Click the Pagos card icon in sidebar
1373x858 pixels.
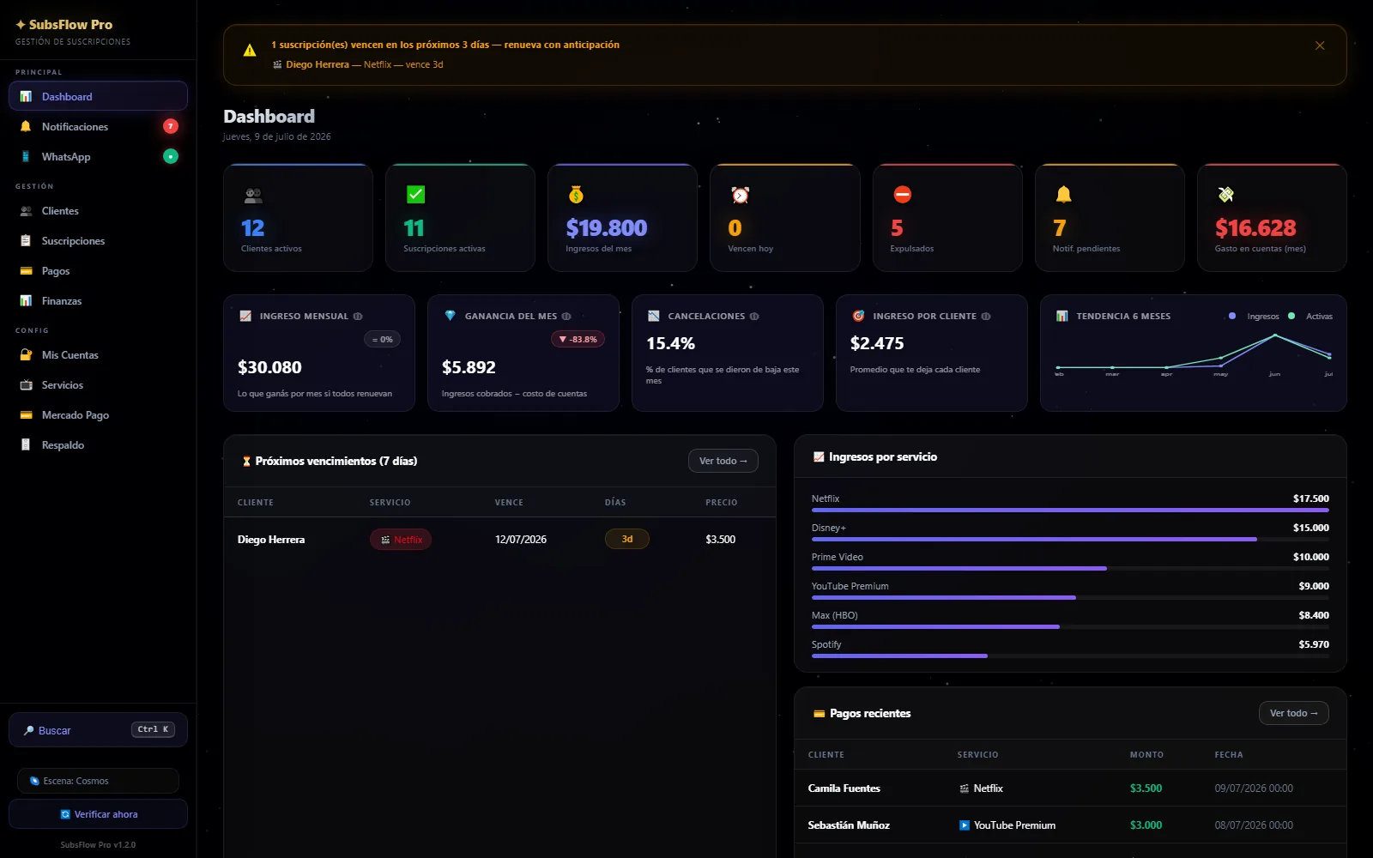(x=26, y=270)
